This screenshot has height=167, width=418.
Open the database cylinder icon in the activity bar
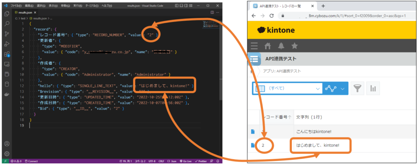click(x=7, y=85)
